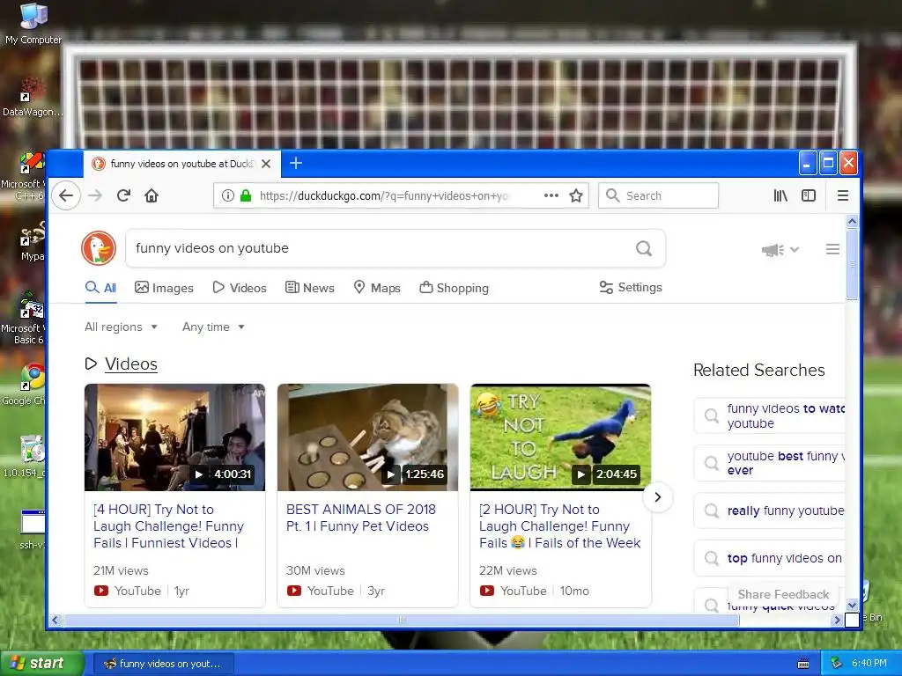
Task: Open the 2 HOUR Try Not to Laugh link
Action: coord(559,526)
